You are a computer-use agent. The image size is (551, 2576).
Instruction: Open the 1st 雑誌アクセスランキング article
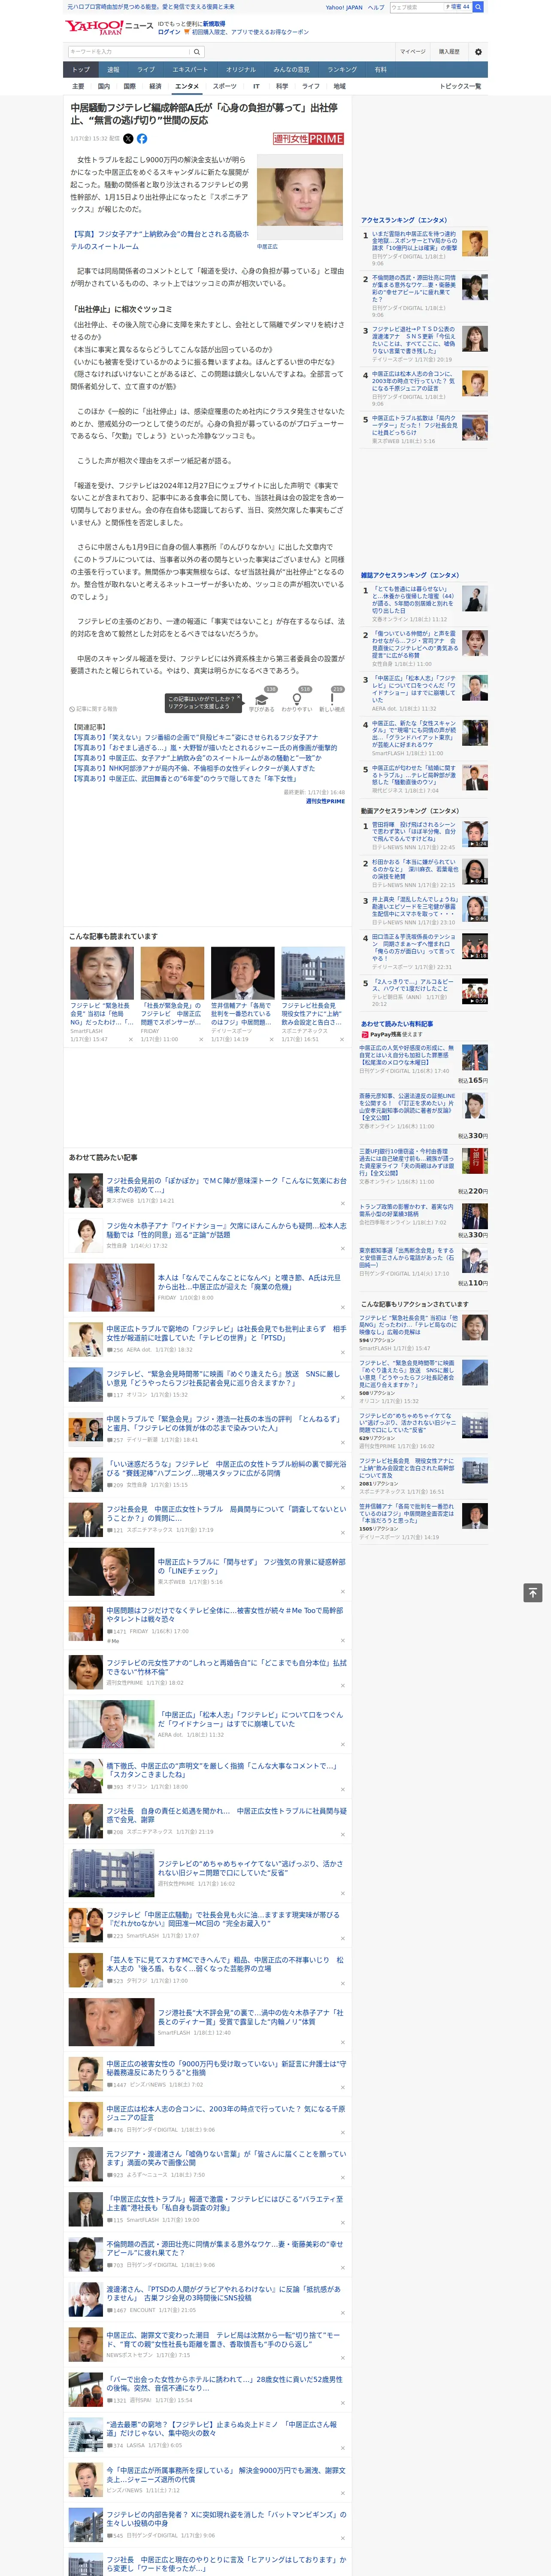coord(424,604)
